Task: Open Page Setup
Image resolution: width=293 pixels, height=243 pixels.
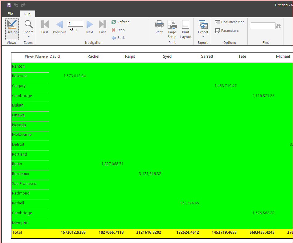Action: click(172, 29)
